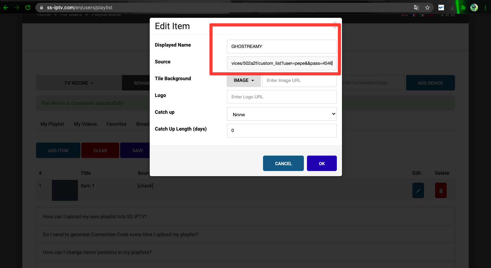The height and width of the screenshot is (268, 491).
Task: Click the Displayed Name field containing GHOSTREAMY
Action: point(282,47)
